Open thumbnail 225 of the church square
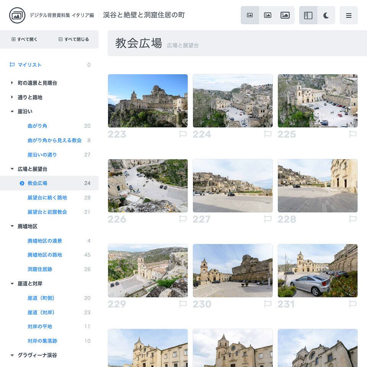The image size is (367, 367). 318,101
